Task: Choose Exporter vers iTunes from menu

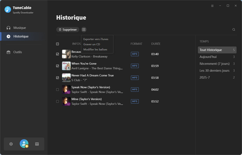Action: 96,39
